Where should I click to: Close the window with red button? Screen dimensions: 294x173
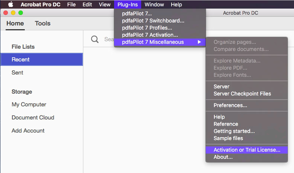click(6, 13)
